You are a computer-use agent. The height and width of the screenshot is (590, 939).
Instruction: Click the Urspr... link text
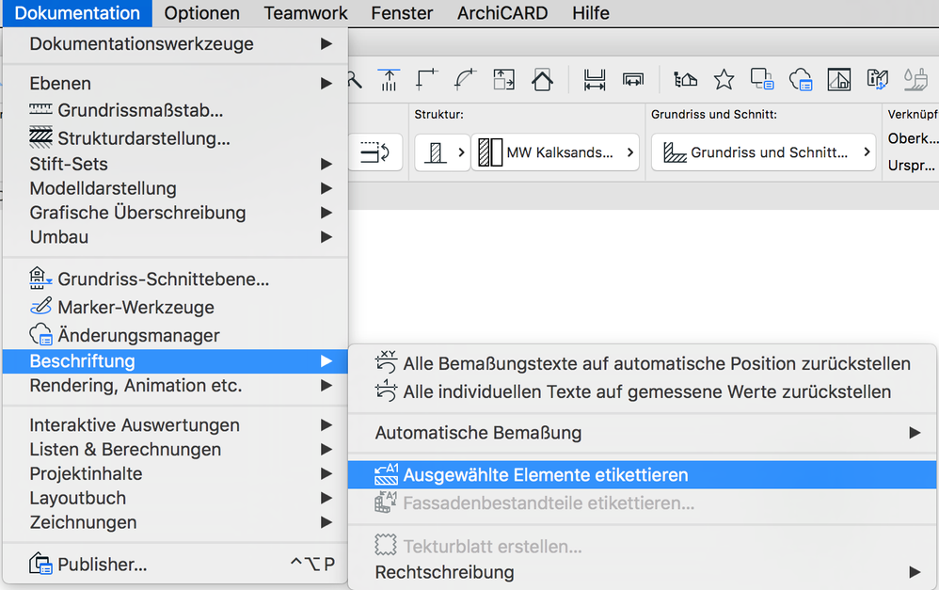tap(912, 166)
